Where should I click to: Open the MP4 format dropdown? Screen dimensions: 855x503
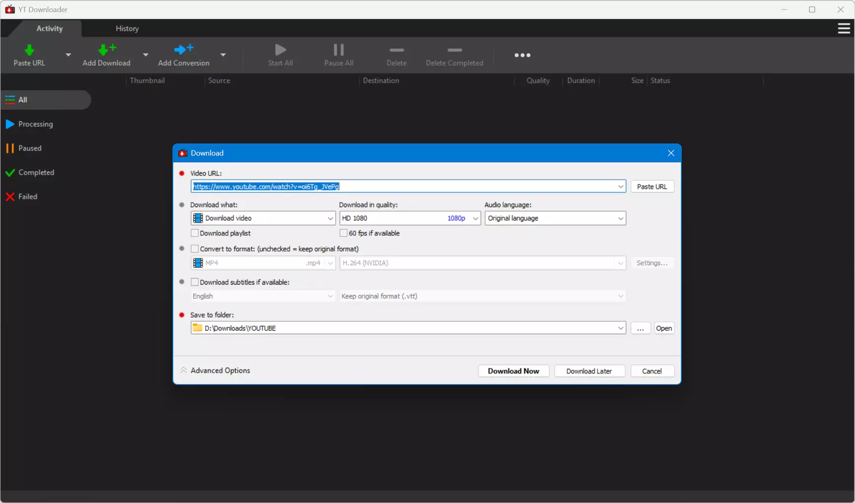coord(330,263)
